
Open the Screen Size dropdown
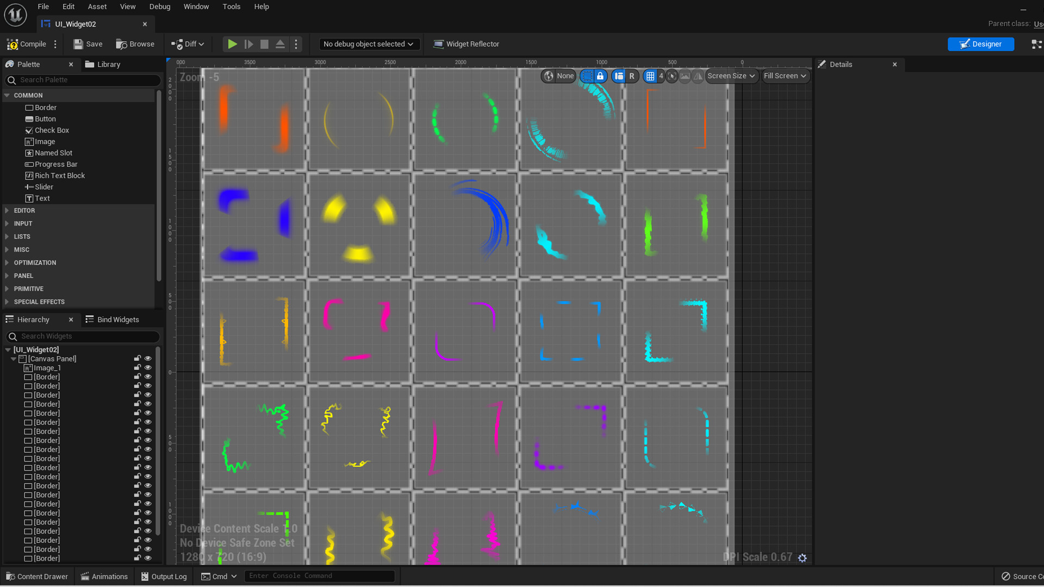[731, 76]
